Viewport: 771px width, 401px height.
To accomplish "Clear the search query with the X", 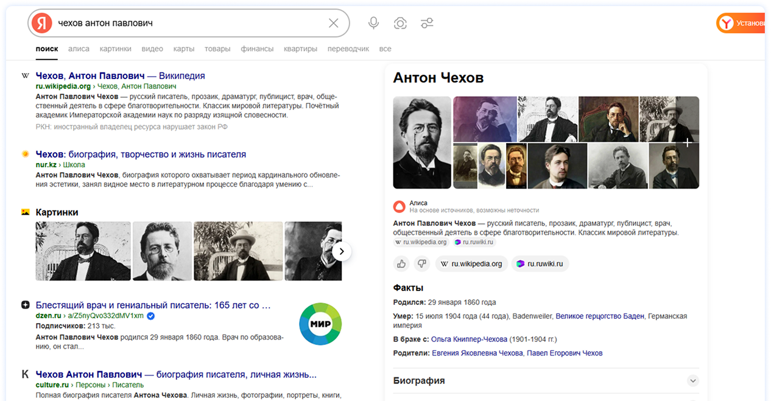I will 334,23.
